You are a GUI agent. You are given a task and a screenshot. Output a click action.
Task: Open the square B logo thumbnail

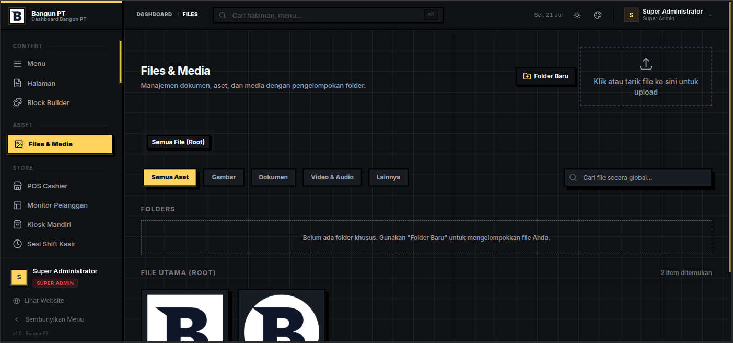pyautogui.click(x=185, y=316)
